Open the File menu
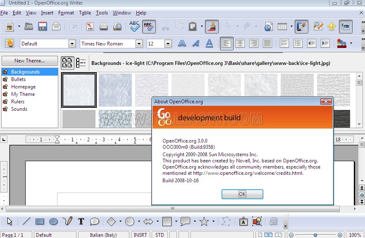The width and height of the screenshot is (365, 238). pyautogui.click(x=4, y=13)
